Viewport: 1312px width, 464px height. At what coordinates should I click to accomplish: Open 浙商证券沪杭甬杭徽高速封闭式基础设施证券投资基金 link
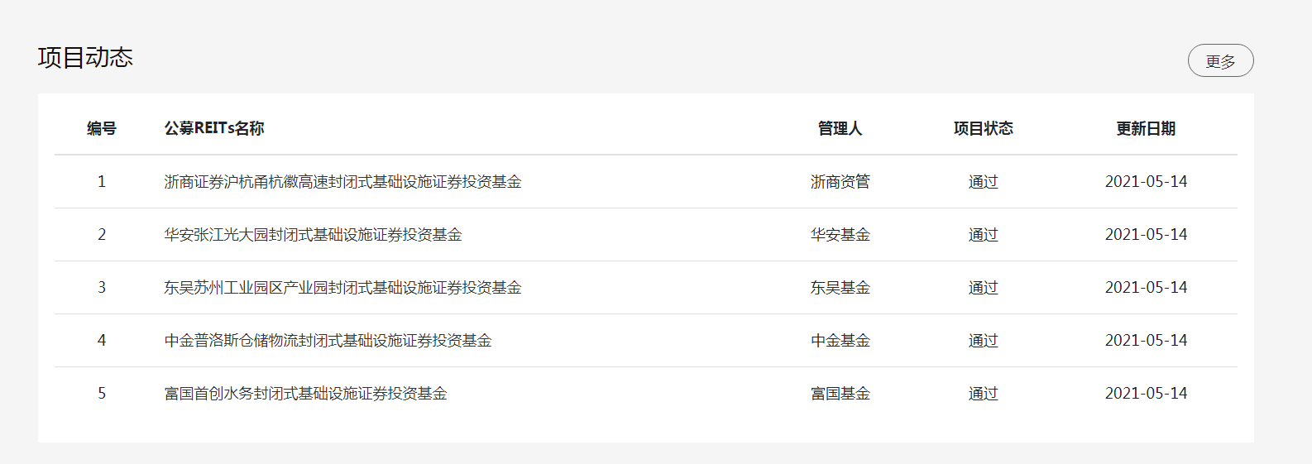[342, 182]
